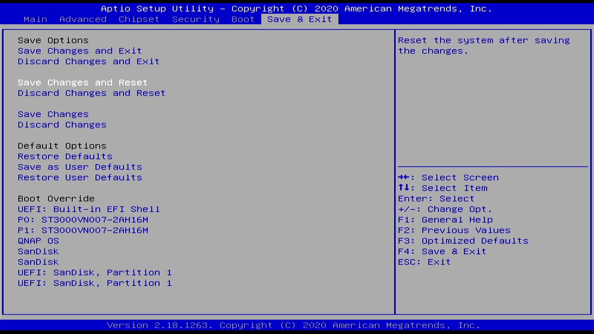The width and height of the screenshot is (594, 334).
Task: Click the Discard Changes entry
Action: [62, 125]
